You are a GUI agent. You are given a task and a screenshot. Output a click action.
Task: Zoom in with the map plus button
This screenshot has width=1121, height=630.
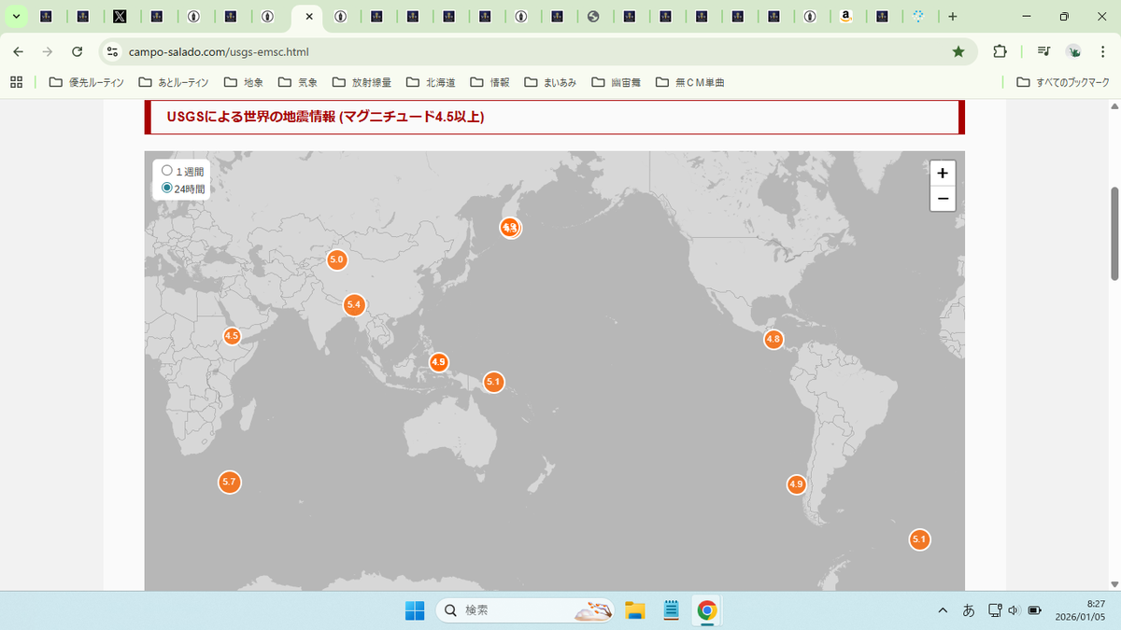(943, 173)
